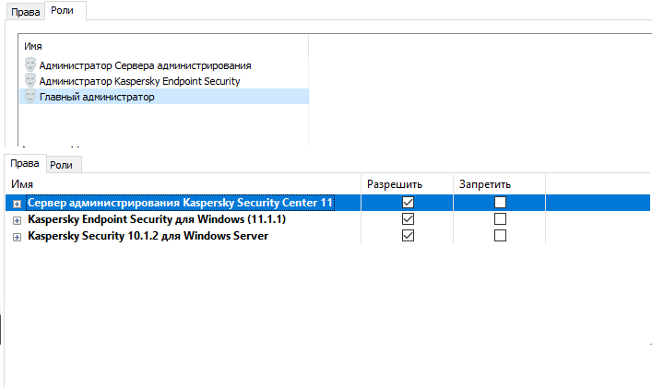Click the Разрешить column header
Viewport: 652px width, 387px height.
[395, 184]
